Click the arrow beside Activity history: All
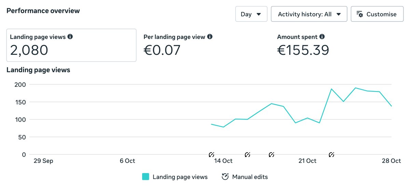This screenshot has height=187, width=410. pos(339,14)
